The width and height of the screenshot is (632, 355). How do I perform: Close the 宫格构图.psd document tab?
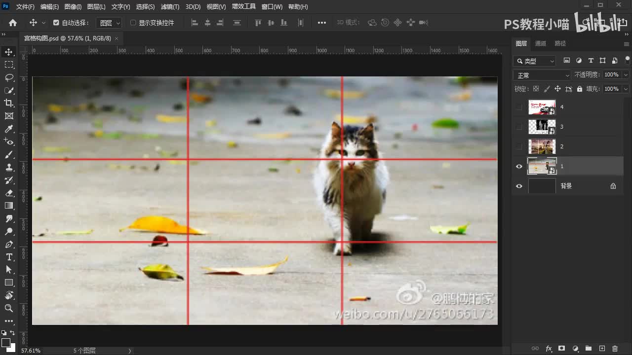[x=117, y=38]
